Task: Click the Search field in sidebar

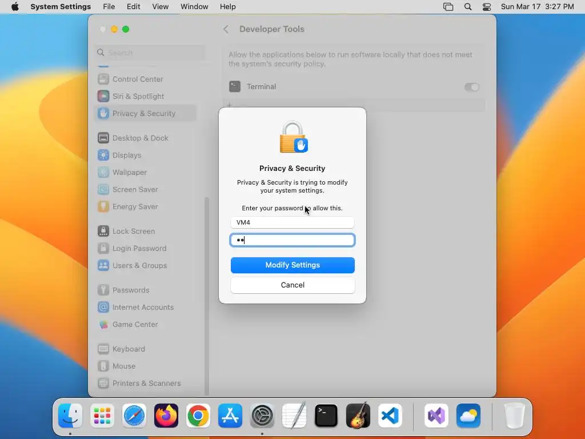Action: pos(150,53)
